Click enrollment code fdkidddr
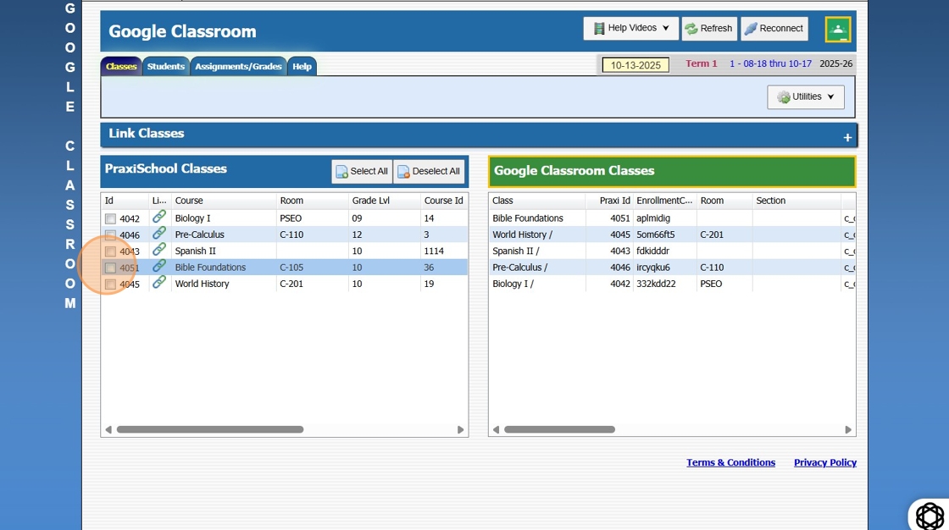Viewport: 949px width, 530px height. [652, 251]
